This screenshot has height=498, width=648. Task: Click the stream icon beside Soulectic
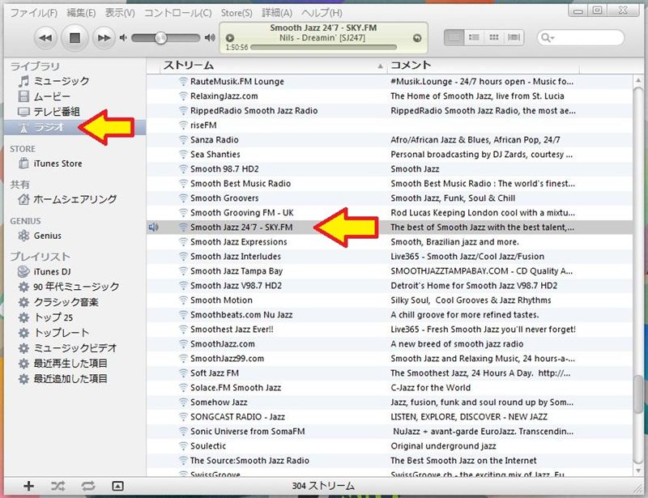[x=183, y=446]
